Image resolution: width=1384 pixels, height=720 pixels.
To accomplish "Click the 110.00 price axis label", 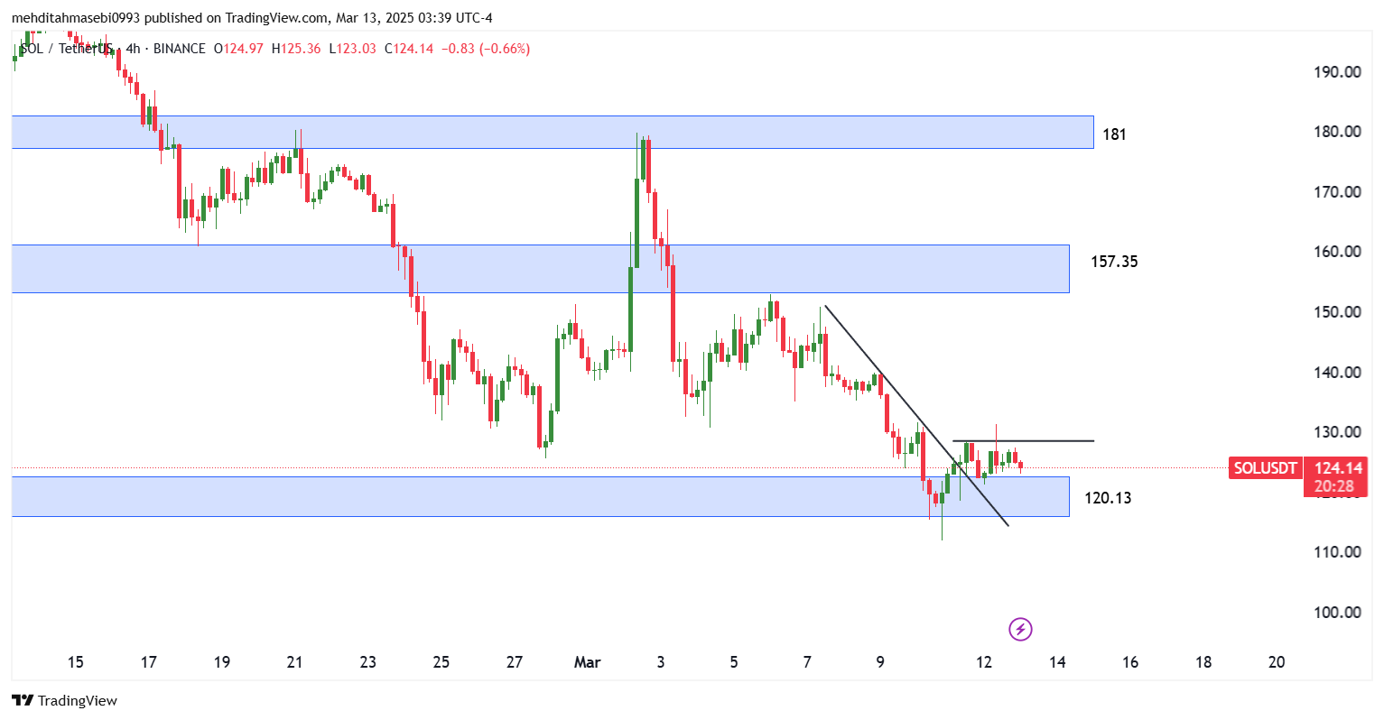I will 1338,552.
